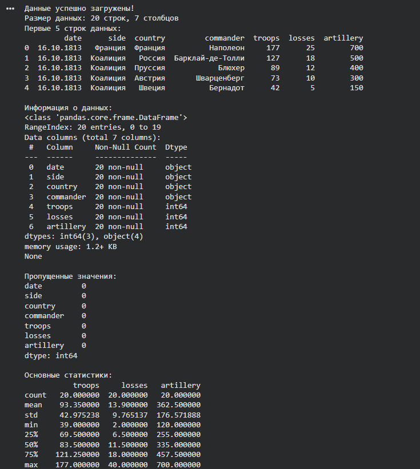
Task: Click the "Пропущенные значения:" heading
Action: coord(70,276)
